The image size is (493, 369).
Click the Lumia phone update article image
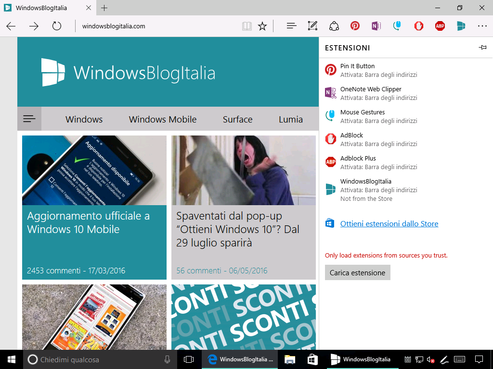(94, 171)
